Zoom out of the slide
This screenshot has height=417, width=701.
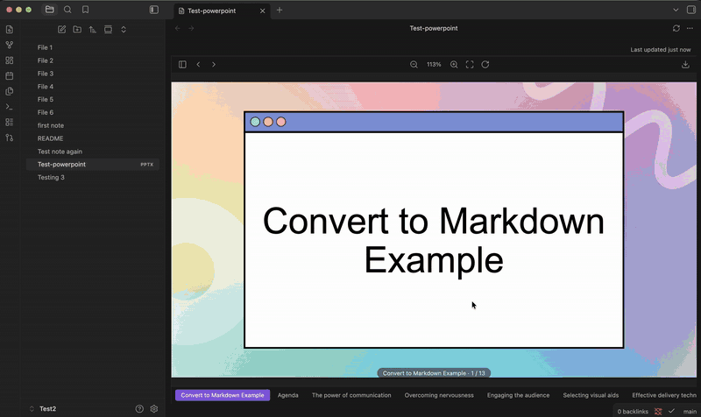(x=414, y=64)
